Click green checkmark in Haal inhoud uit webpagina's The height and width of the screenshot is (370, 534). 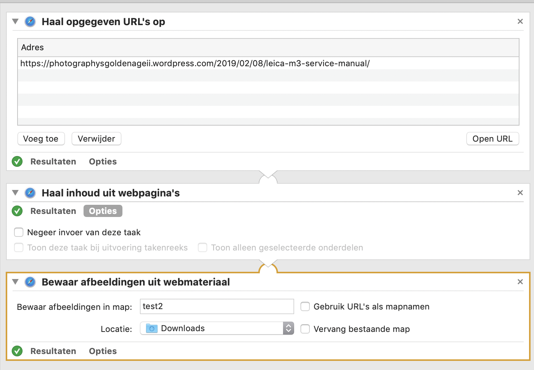17,211
